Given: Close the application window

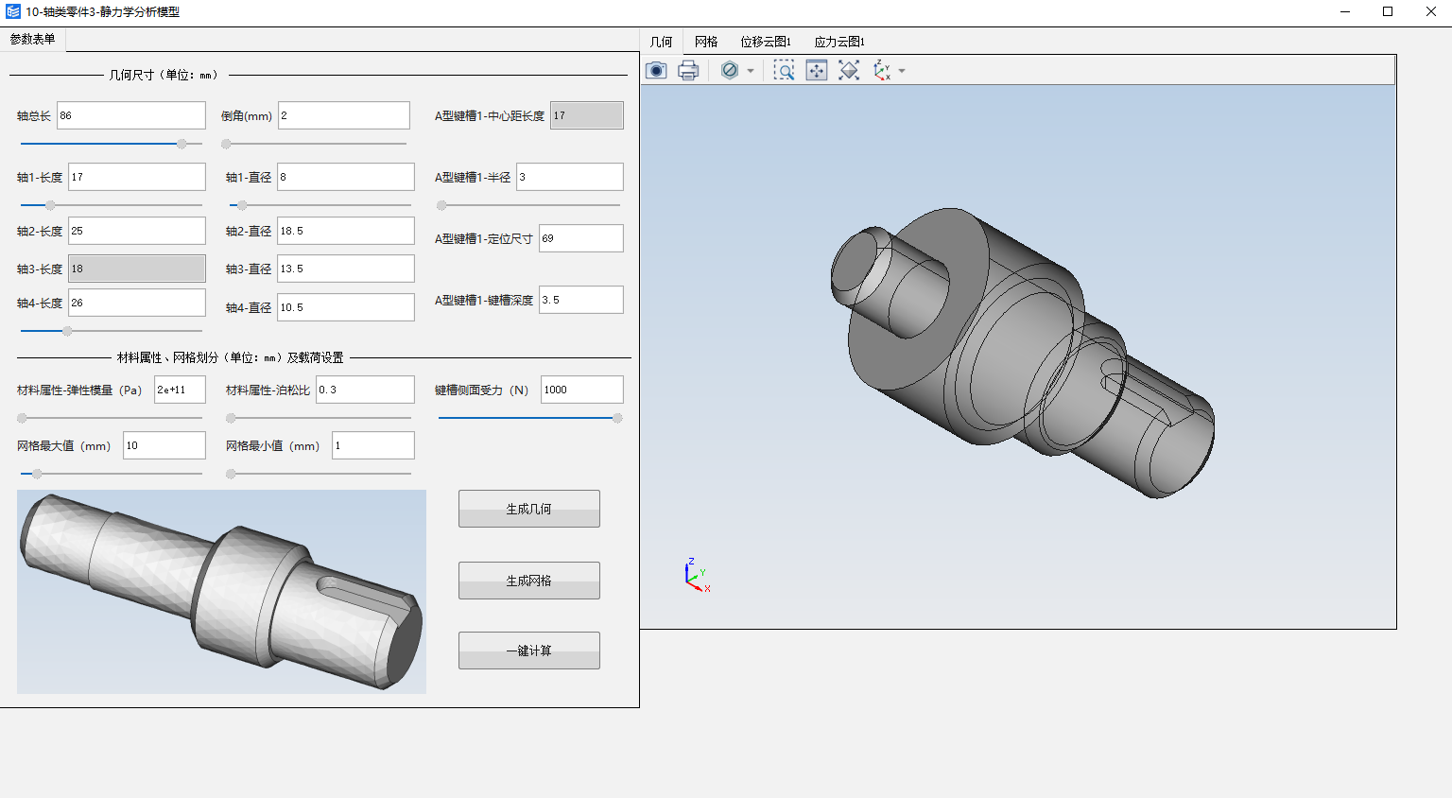Looking at the screenshot, I should pos(1430,12).
